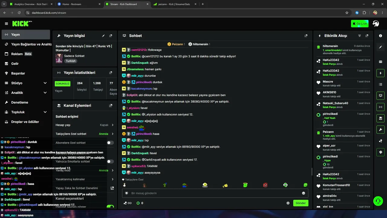Open the Gelir sidebar item
The height and width of the screenshot is (218, 387).
click(26, 64)
